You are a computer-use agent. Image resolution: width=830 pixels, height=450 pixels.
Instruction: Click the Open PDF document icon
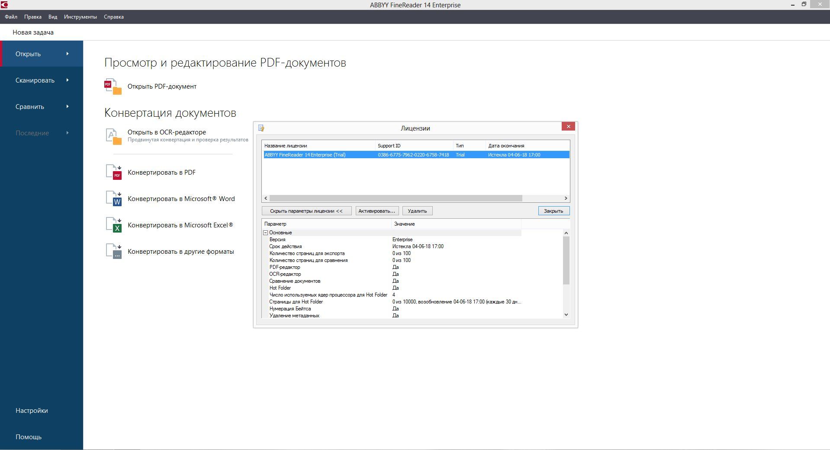113,86
